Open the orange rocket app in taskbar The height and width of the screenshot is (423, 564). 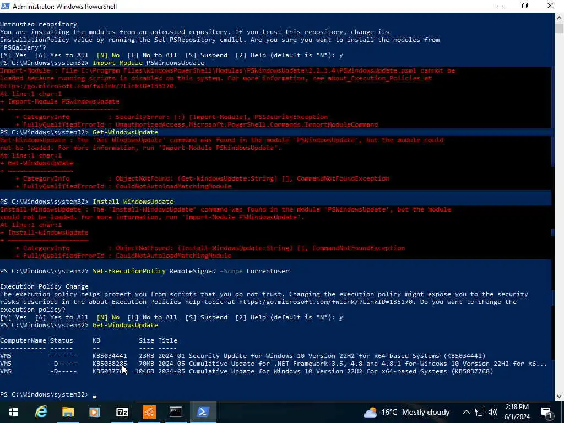pos(149,412)
